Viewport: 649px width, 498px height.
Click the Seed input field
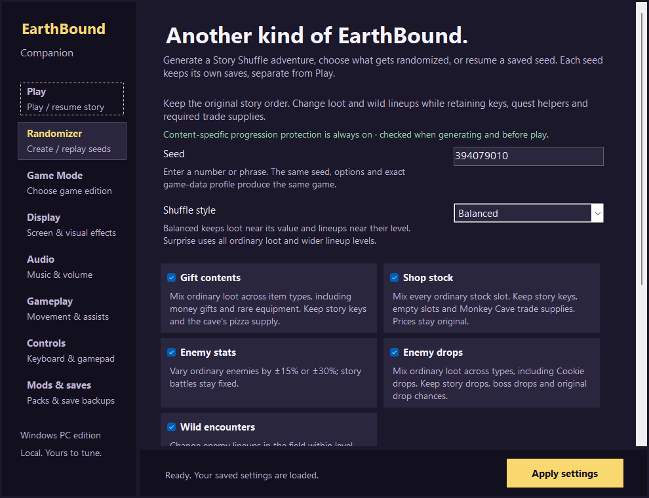(528, 156)
